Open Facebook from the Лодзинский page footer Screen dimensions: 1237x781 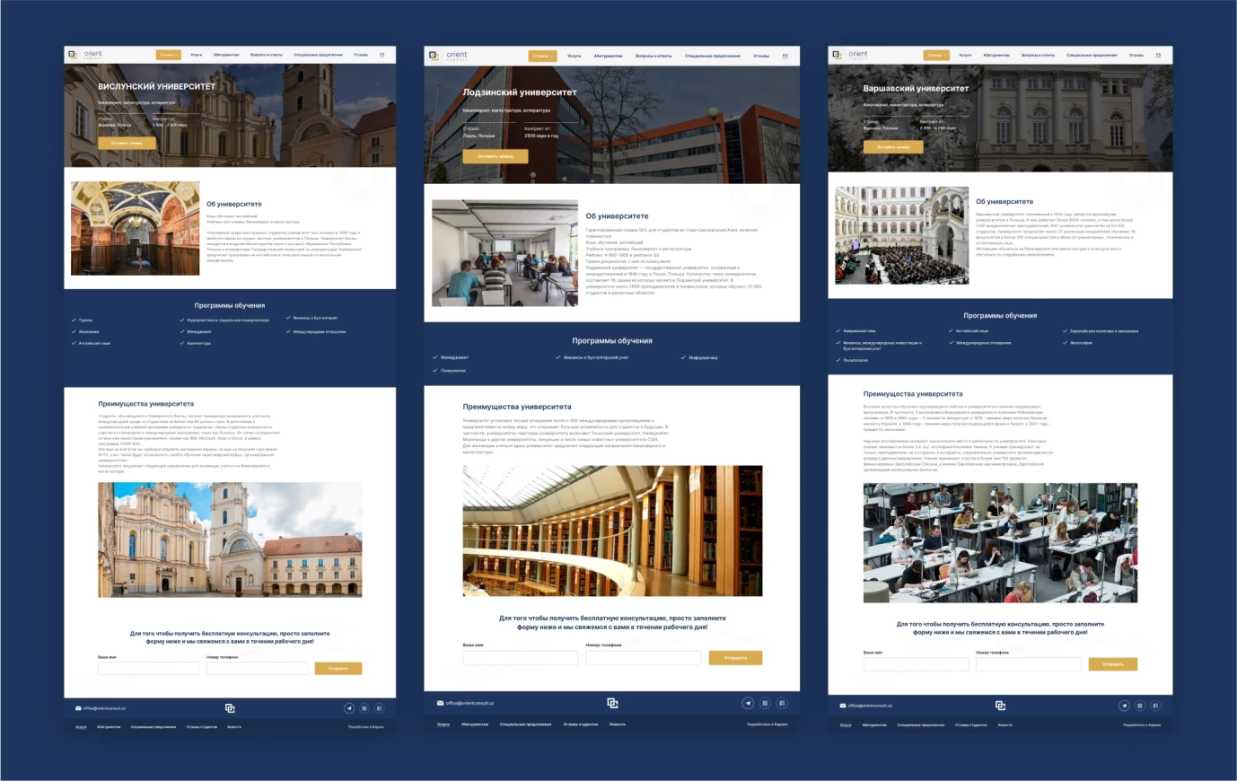pos(782,703)
